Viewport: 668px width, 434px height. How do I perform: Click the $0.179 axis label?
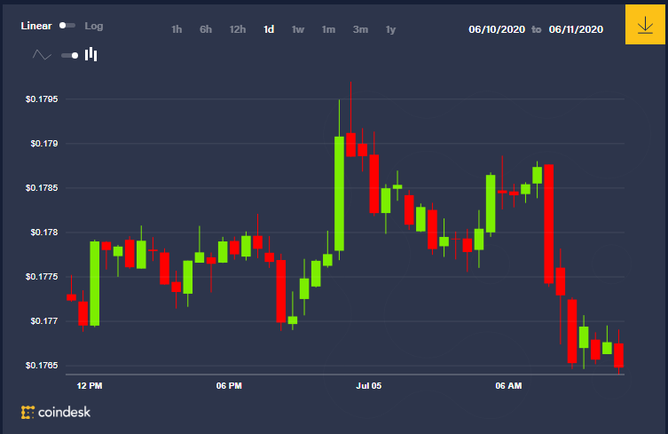[x=43, y=144]
